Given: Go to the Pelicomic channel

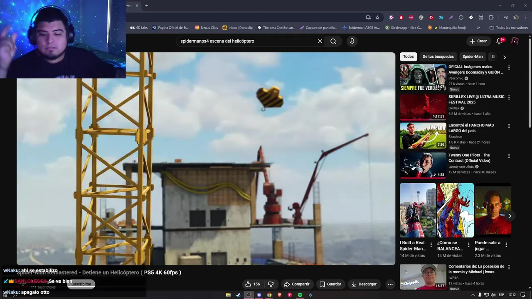Looking at the screenshot, I should 456,78.
